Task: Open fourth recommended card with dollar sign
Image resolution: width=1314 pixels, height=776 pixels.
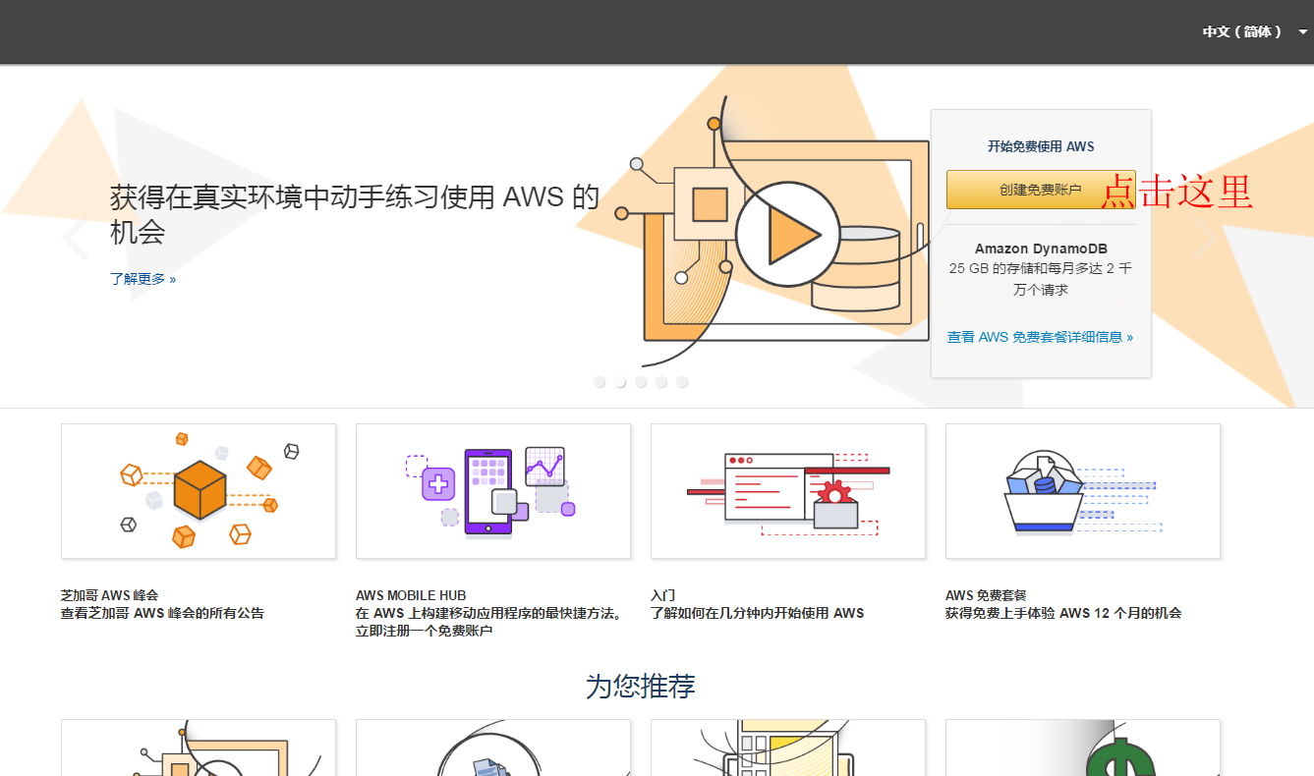Action: click(1083, 748)
